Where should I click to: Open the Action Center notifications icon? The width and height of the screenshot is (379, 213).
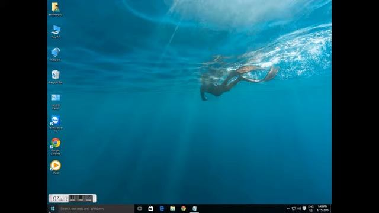click(x=304, y=208)
